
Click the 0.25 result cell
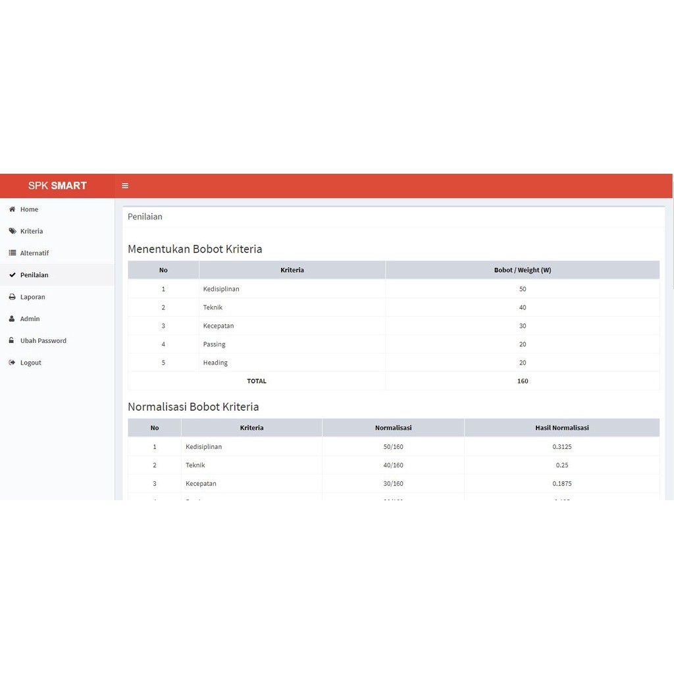pyautogui.click(x=562, y=465)
